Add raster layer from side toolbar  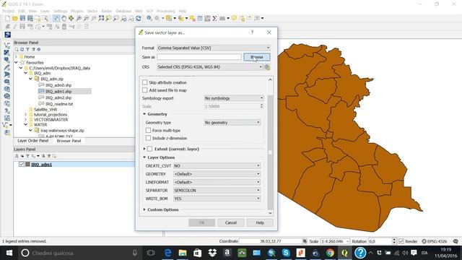[7, 53]
